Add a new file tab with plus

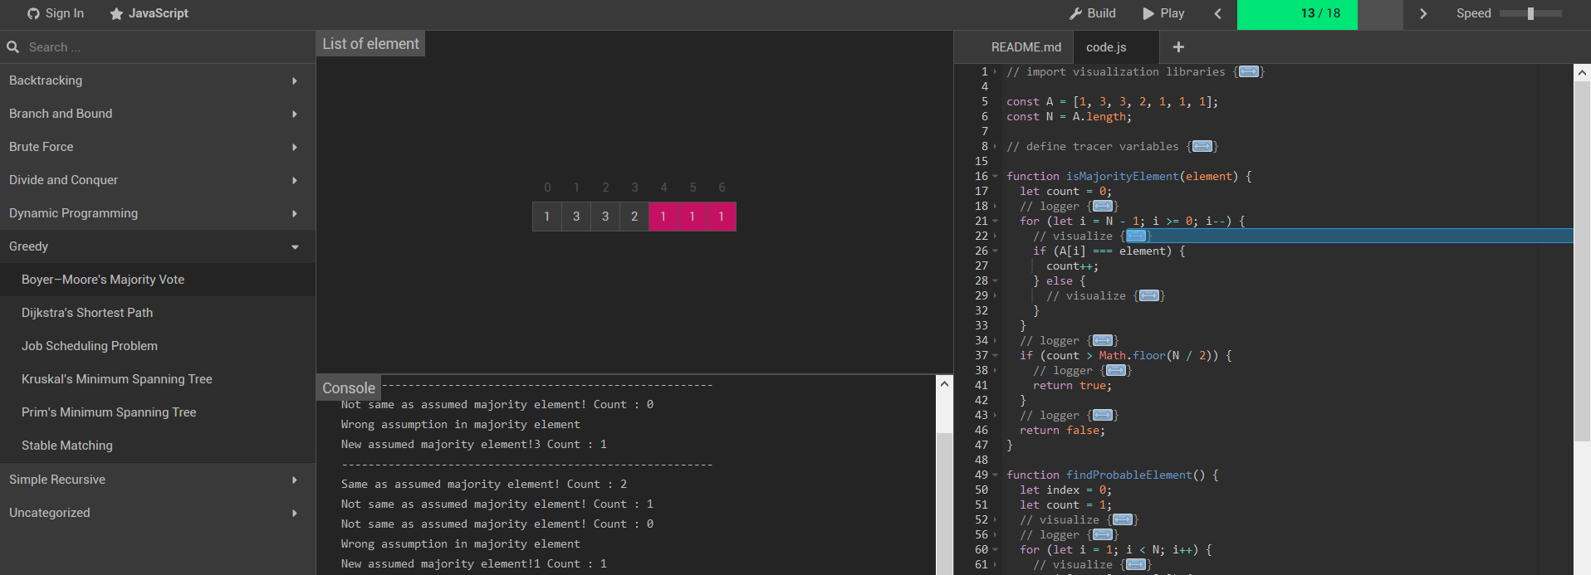pyautogui.click(x=1178, y=47)
